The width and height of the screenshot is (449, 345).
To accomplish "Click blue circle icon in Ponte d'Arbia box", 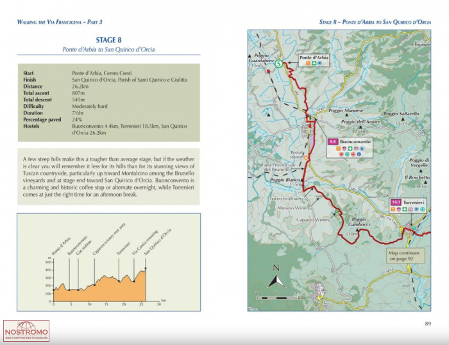I will [319, 64].
